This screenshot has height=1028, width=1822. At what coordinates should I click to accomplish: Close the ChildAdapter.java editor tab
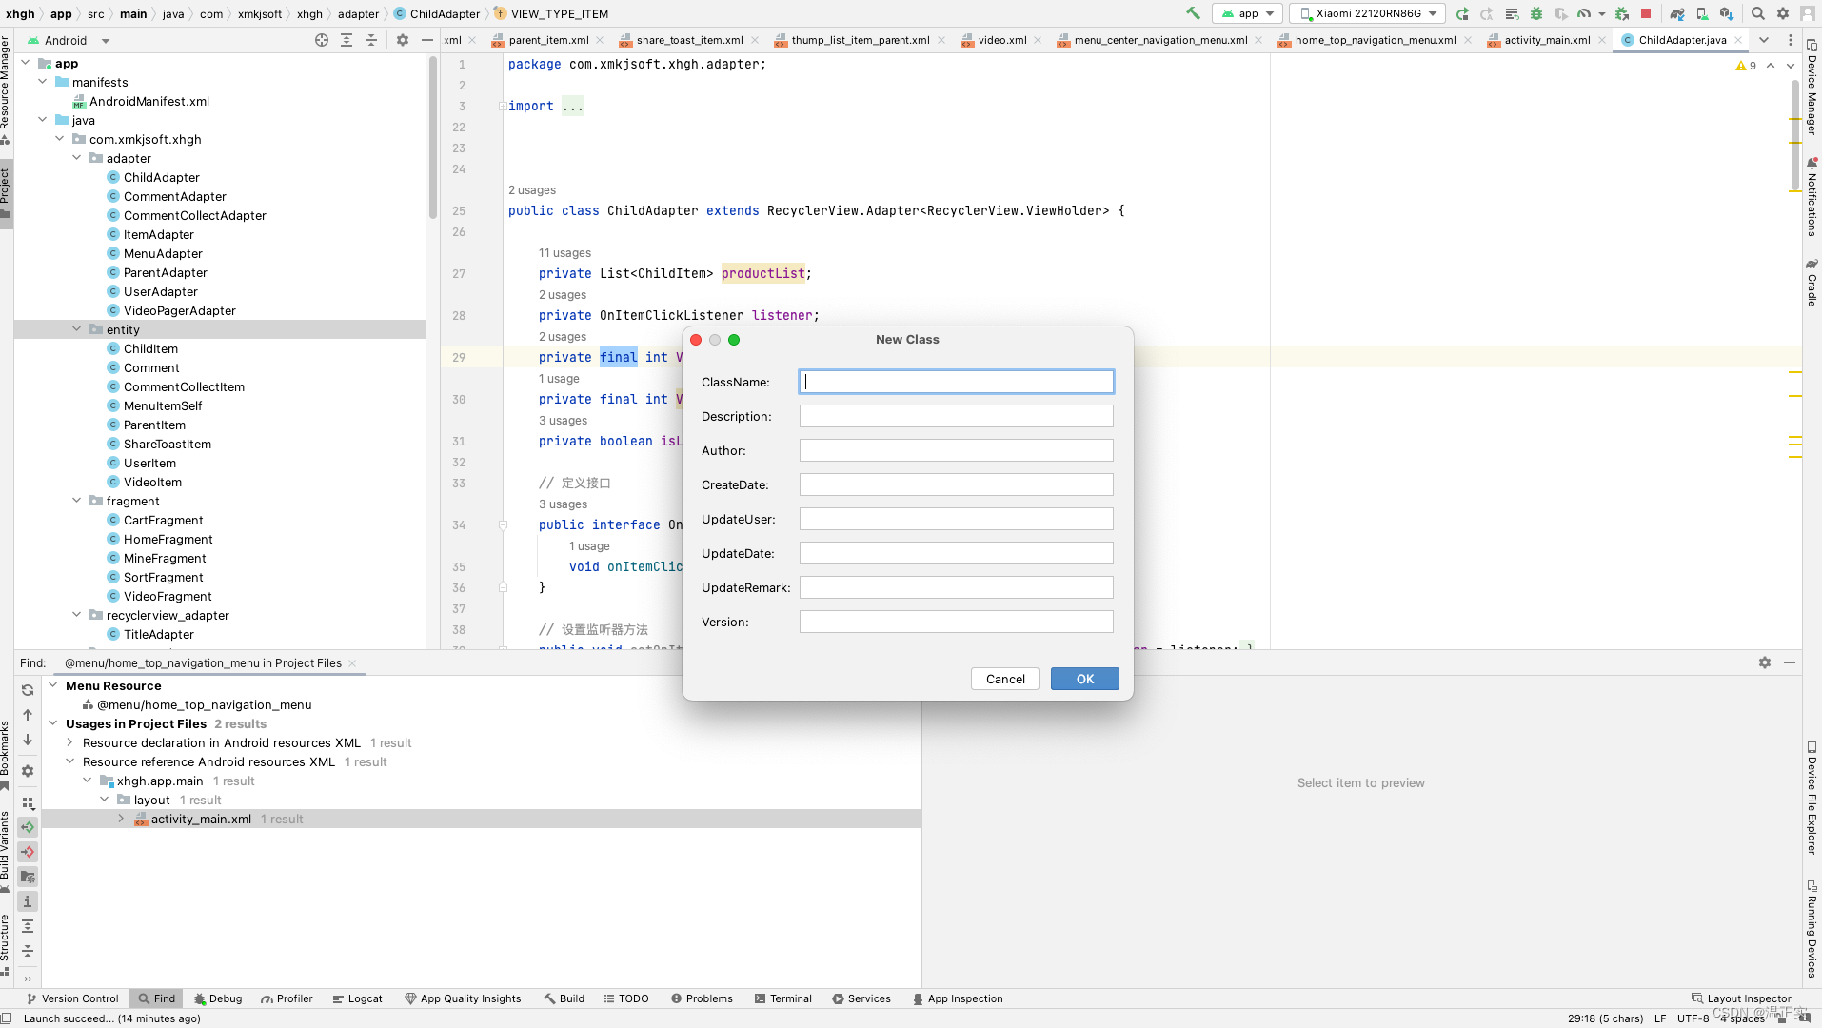(1738, 40)
